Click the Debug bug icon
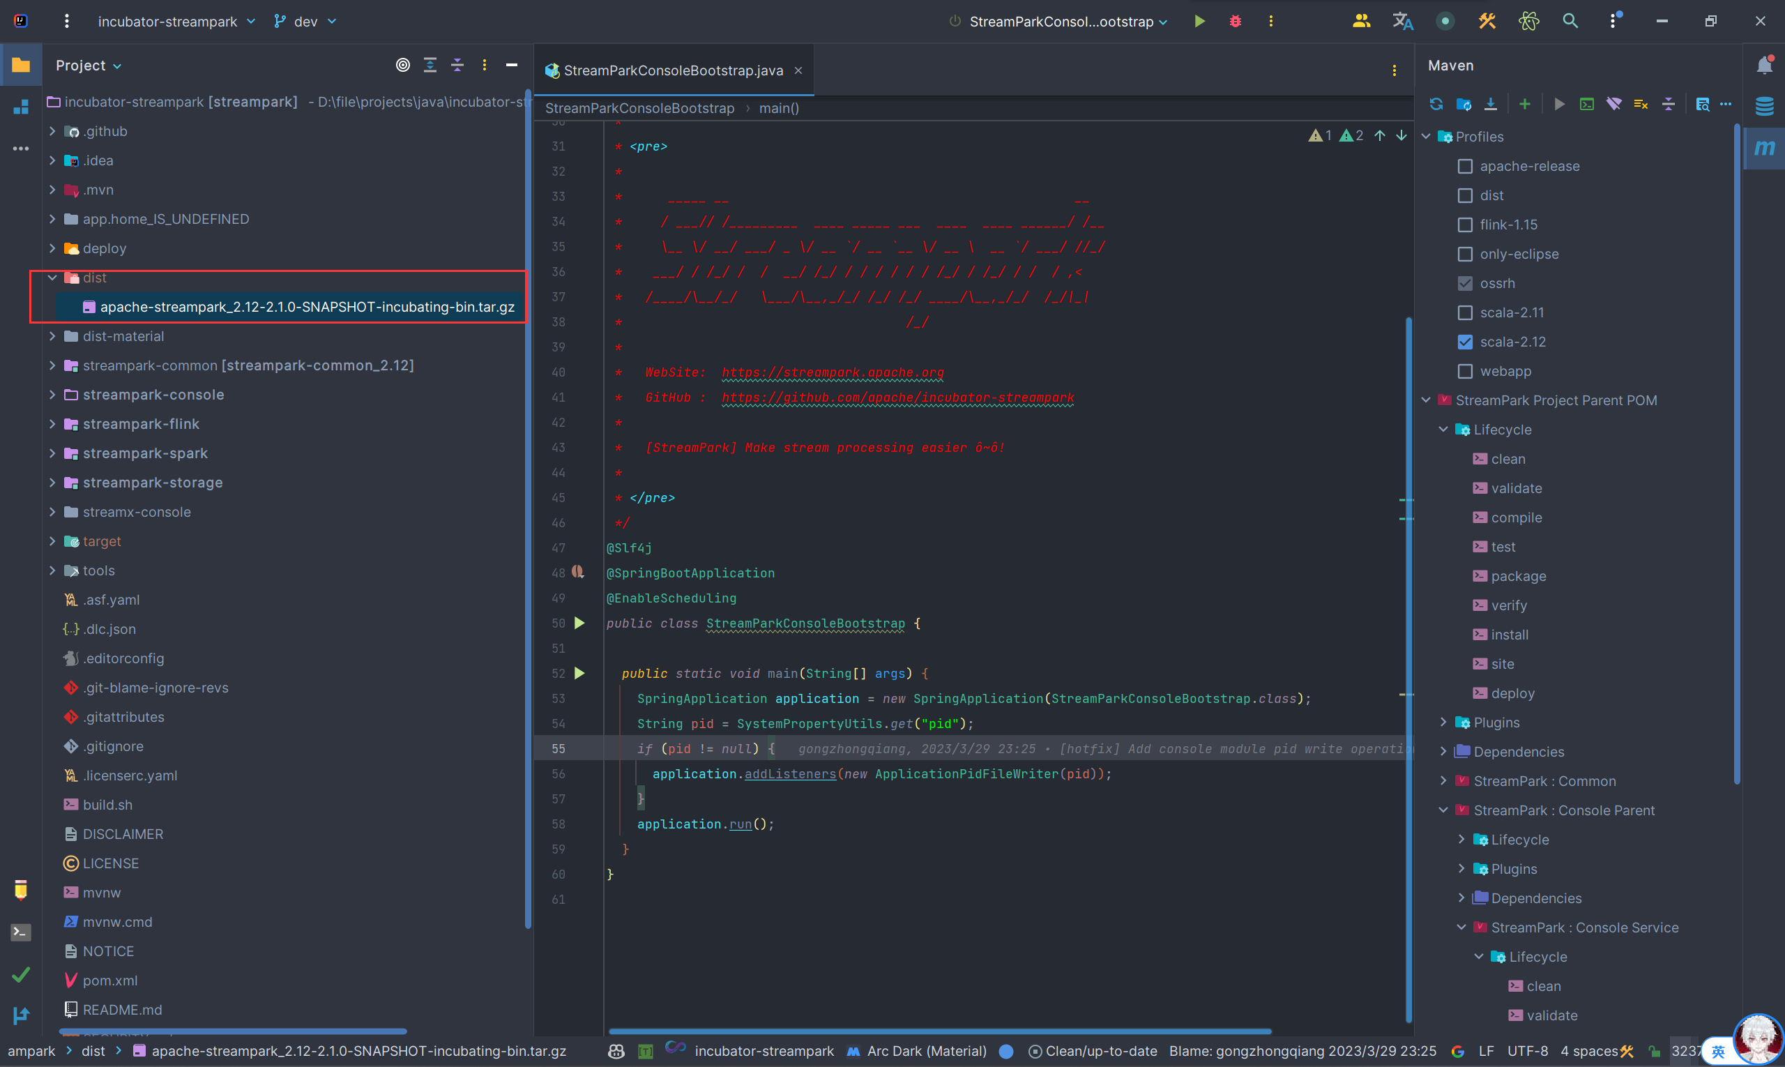Viewport: 1785px width, 1067px height. click(x=1235, y=22)
